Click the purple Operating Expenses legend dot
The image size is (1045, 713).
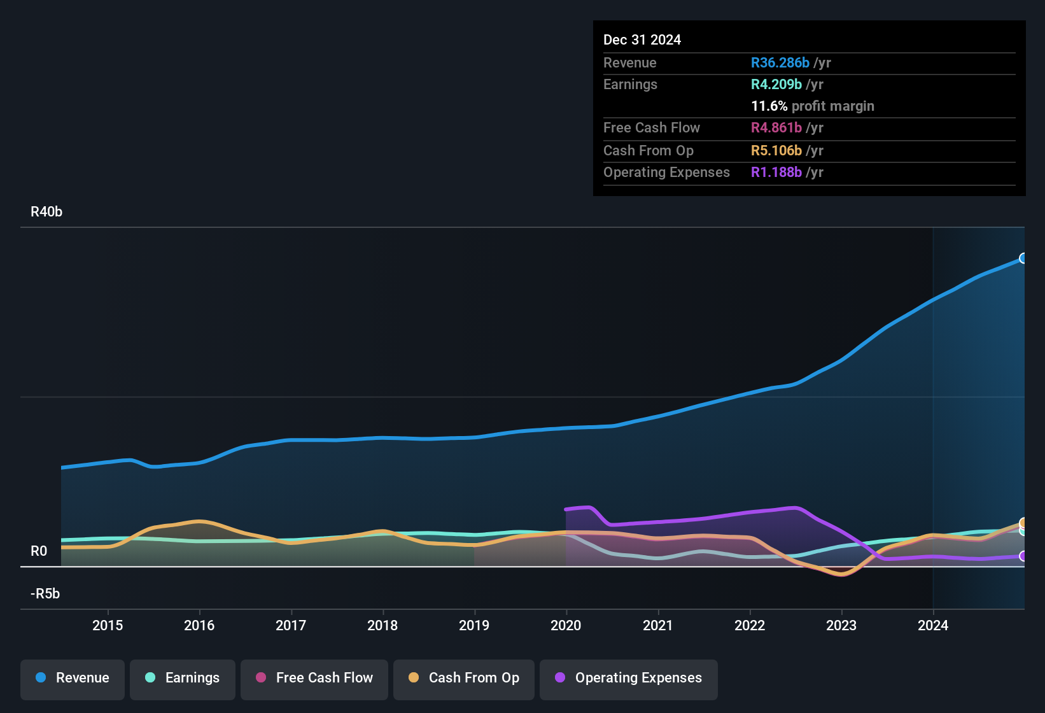click(x=560, y=678)
